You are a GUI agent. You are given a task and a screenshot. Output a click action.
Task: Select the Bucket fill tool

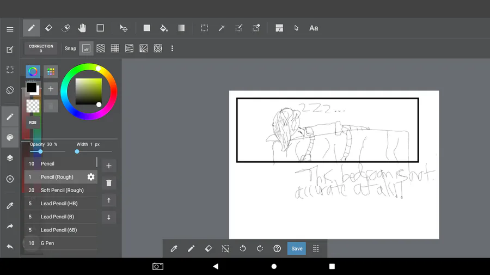164,28
